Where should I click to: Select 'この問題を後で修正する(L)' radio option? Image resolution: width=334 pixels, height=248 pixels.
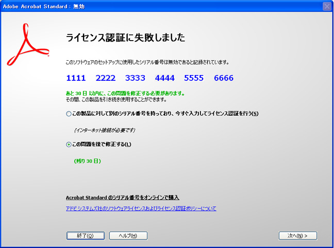[x=69, y=145]
